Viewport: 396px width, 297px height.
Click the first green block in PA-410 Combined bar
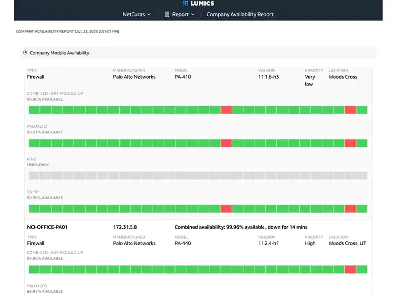(x=34, y=110)
